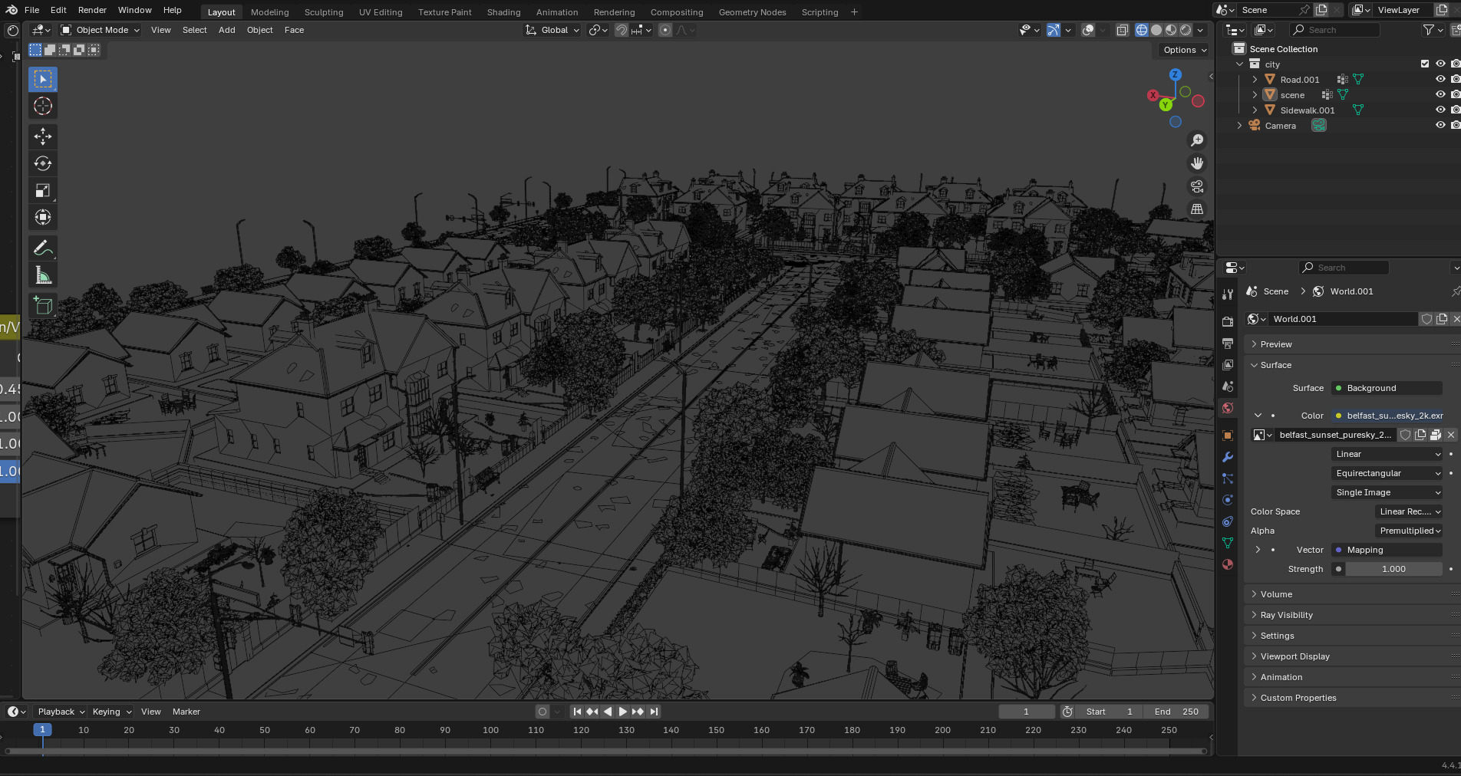Select the Add Cube tool
This screenshot has height=776, width=1461.
coord(43,305)
